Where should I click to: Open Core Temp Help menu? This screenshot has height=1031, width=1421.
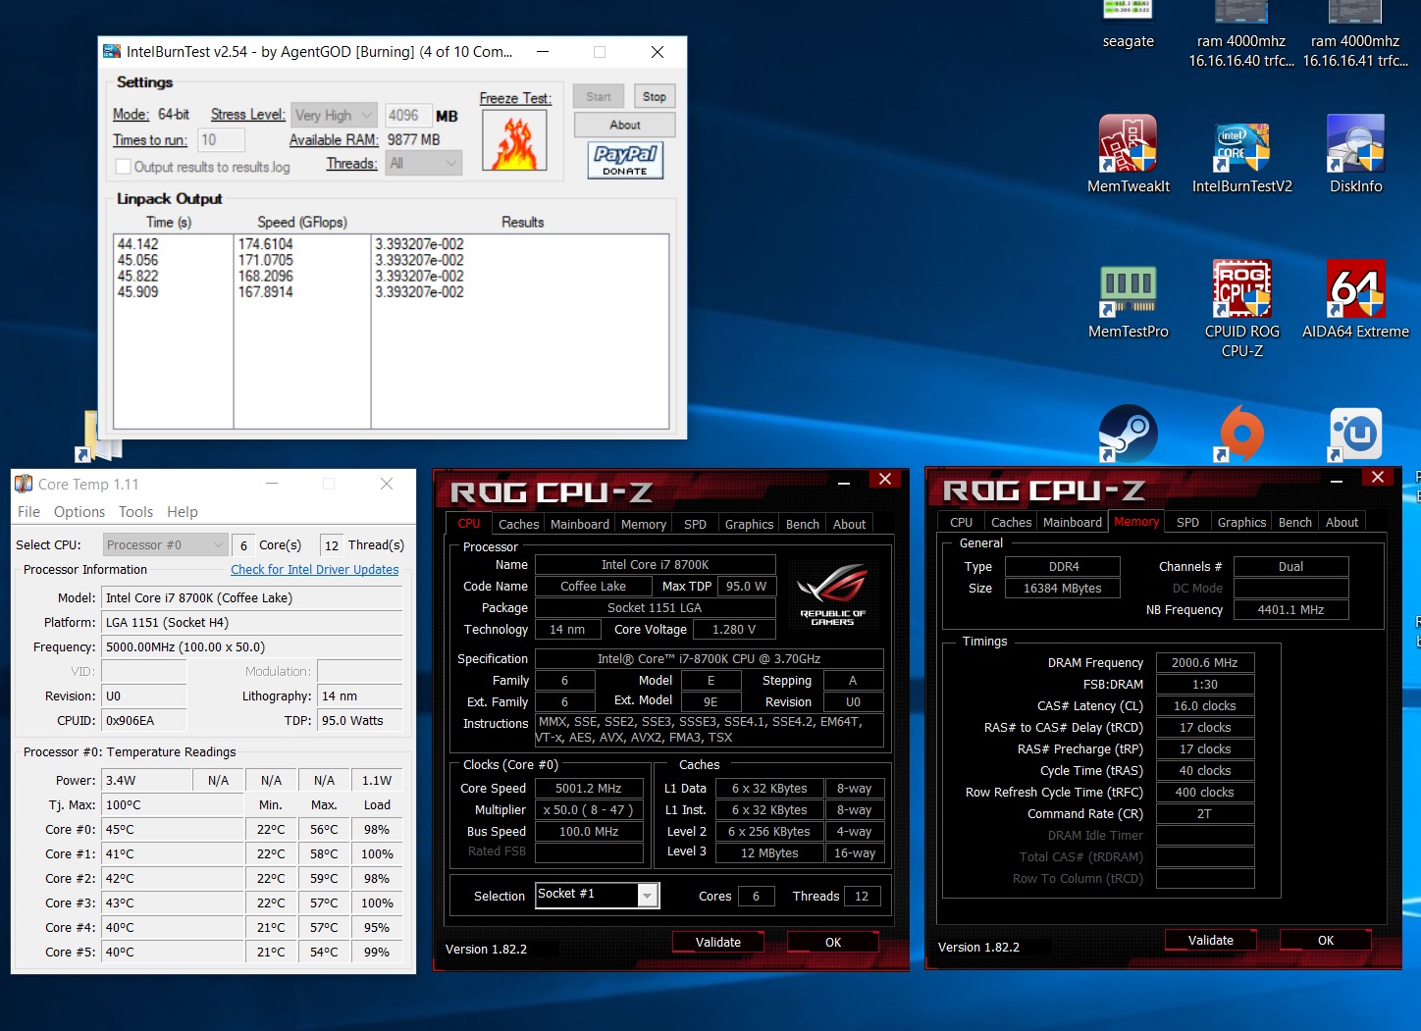pyautogui.click(x=183, y=512)
